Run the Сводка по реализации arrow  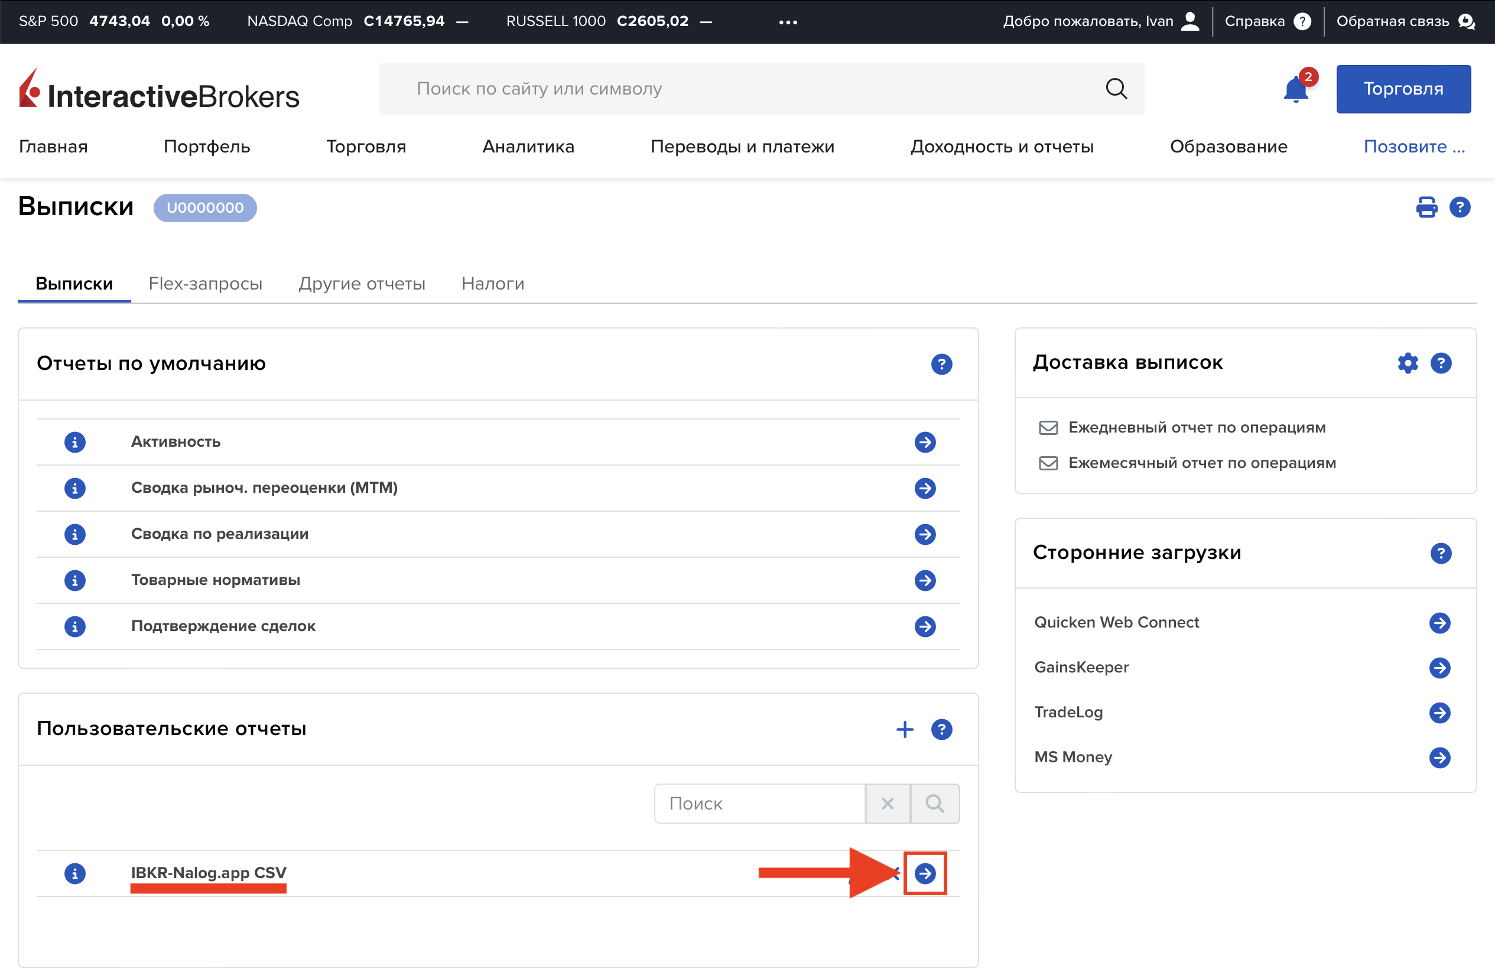click(925, 535)
